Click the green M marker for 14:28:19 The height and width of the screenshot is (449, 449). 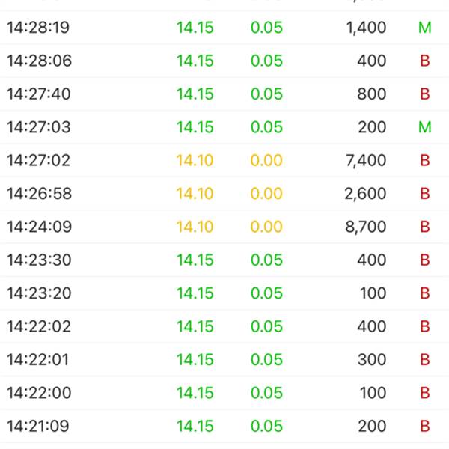click(x=425, y=28)
